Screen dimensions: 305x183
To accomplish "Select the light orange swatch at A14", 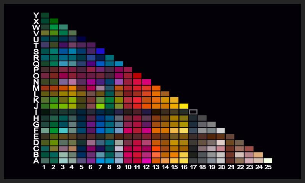I will 165,161.
